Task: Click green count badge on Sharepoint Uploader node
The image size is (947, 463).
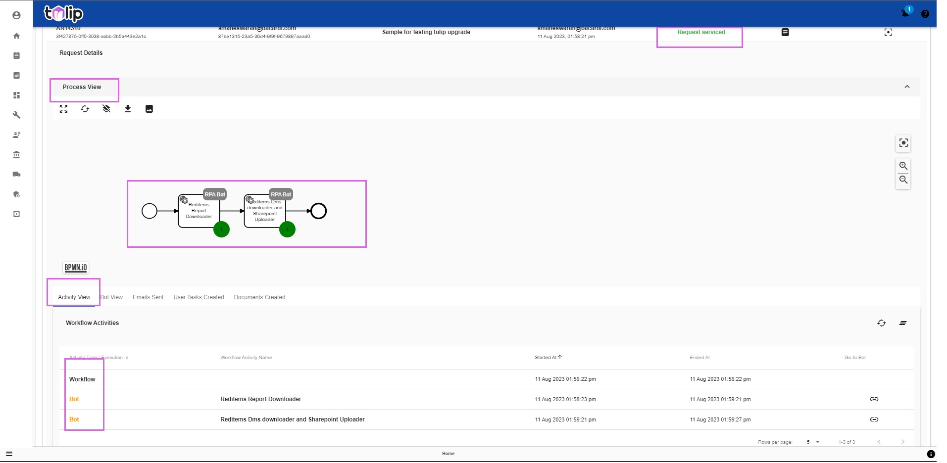Action: coord(287,229)
